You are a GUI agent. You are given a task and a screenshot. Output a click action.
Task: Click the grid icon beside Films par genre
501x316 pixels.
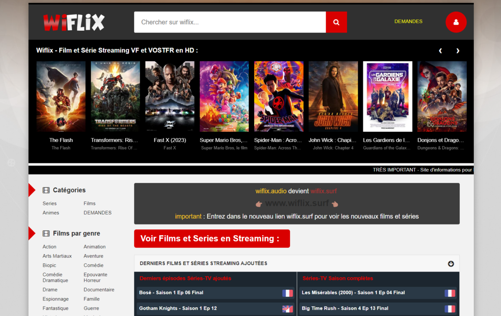click(x=46, y=233)
